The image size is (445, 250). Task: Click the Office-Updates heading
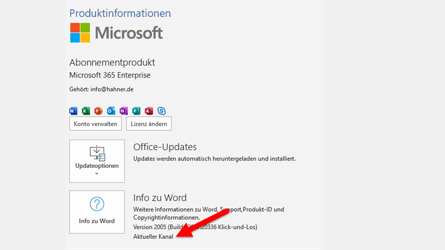[x=165, y=147]
